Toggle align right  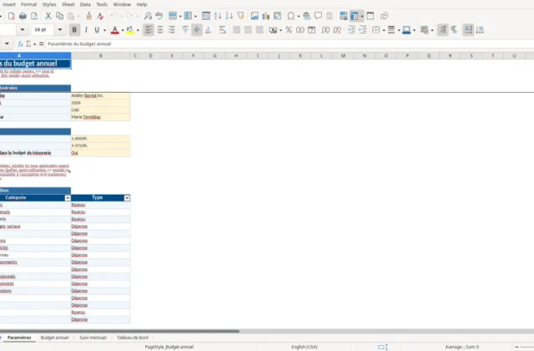(x=172, y=30)
